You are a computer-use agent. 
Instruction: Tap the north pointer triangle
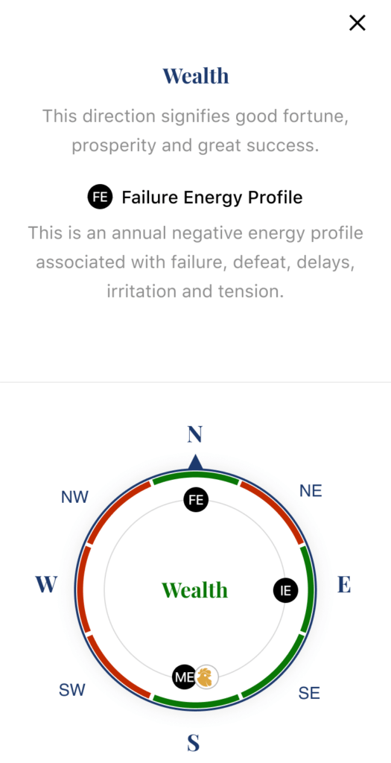pyautogui.click(x=195, y=462)
